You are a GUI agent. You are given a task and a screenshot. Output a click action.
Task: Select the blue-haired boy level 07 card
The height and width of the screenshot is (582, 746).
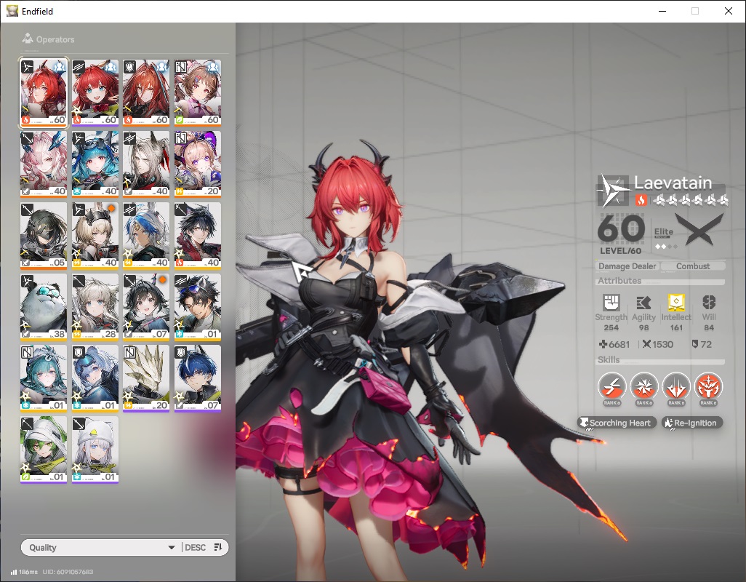click(198, 378)
